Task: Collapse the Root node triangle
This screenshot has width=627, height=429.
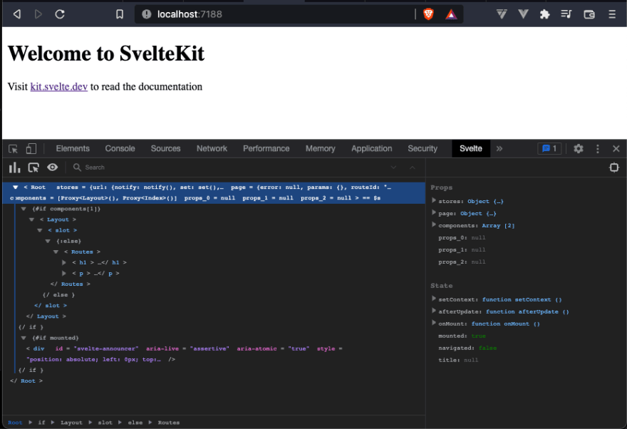Action: 15,187
